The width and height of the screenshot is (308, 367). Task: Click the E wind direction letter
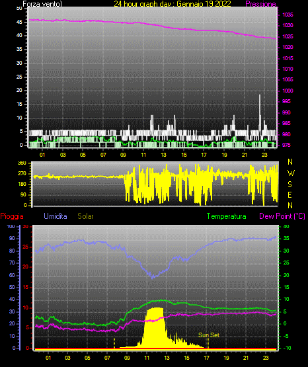289,194
